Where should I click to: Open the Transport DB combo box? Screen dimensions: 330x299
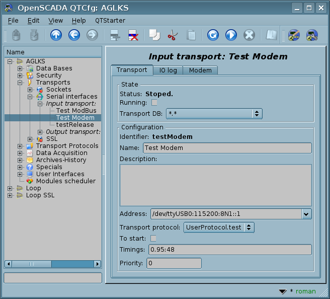coord(214,114)
